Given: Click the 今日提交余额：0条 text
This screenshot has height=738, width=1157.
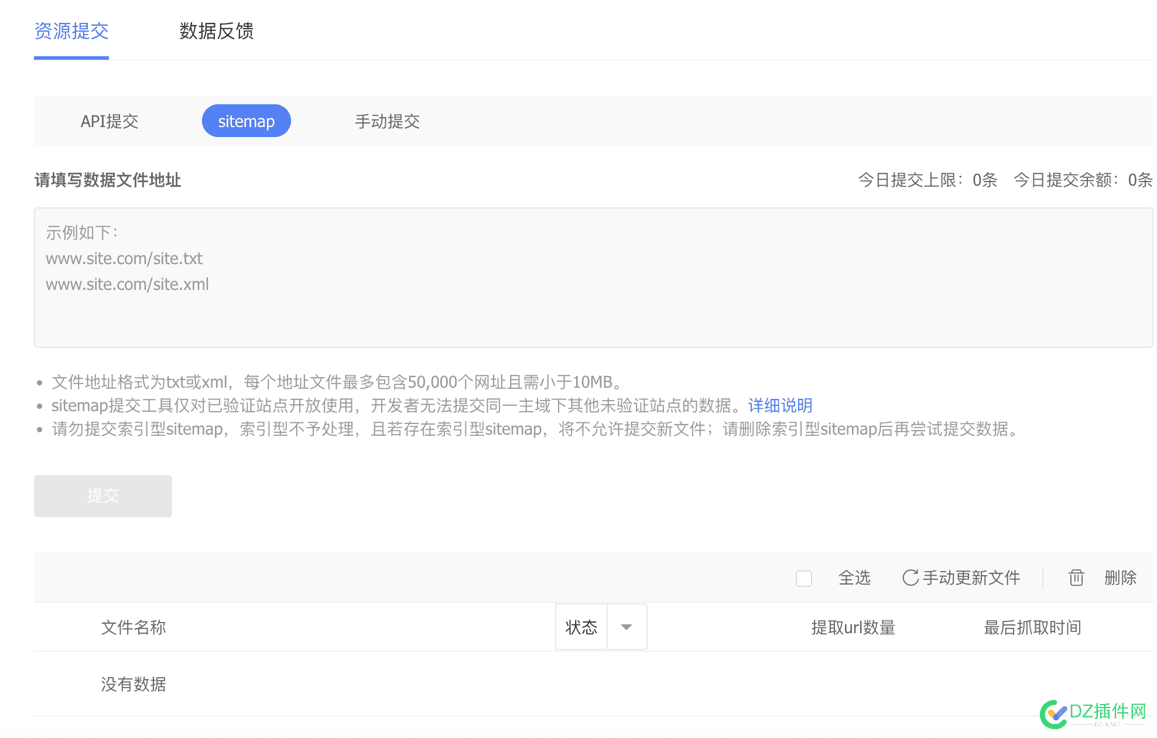Looking at the screenshot, I should point(1083,180).
